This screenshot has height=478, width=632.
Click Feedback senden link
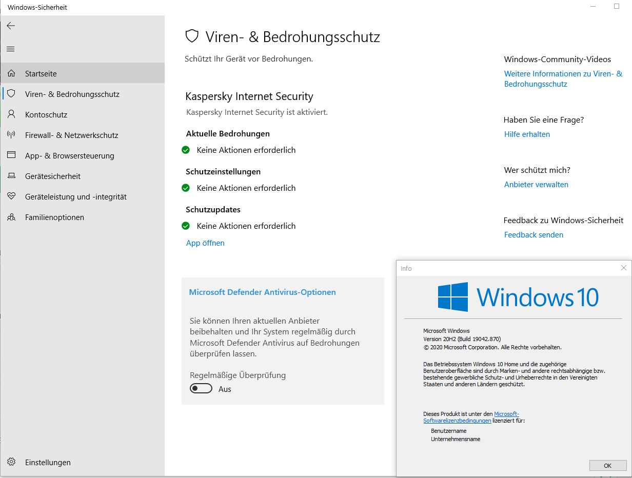pyautogui.click(x=534, y=235)
